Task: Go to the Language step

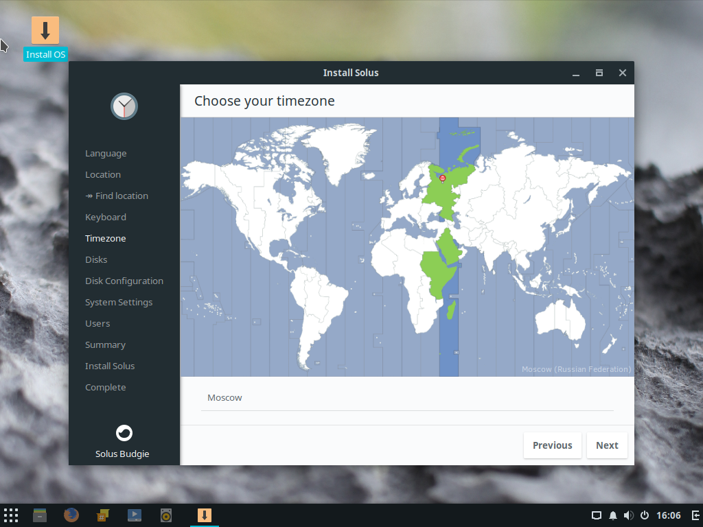Action: [x=106, y=153]
